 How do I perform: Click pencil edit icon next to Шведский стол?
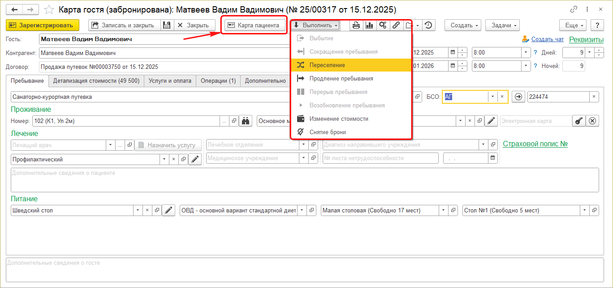(168, 211)
